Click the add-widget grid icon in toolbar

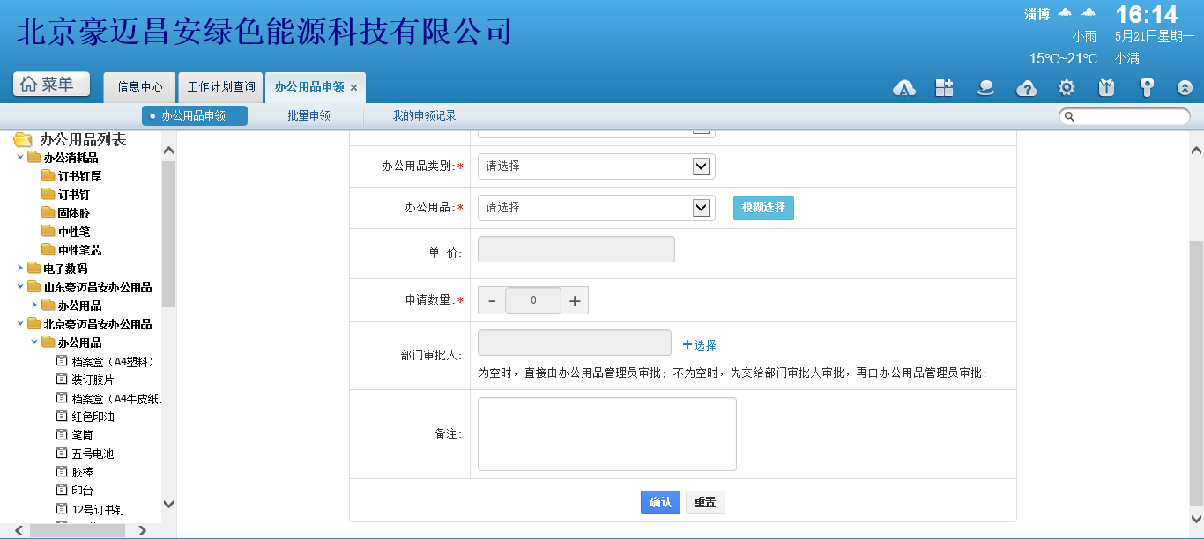tap(945, 87)
